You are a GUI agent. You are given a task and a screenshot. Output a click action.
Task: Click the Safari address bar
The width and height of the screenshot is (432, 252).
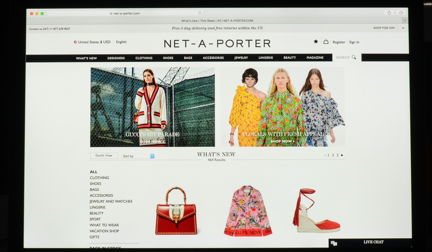pos(125,13)
